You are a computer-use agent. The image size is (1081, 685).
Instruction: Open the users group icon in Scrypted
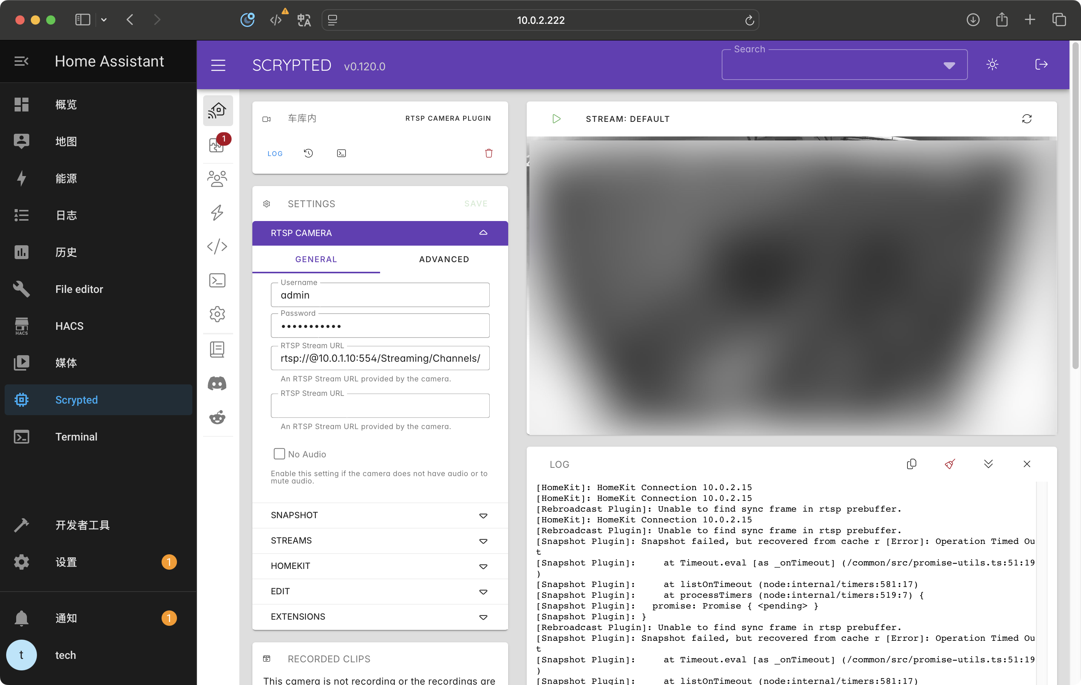coord(217,178)
